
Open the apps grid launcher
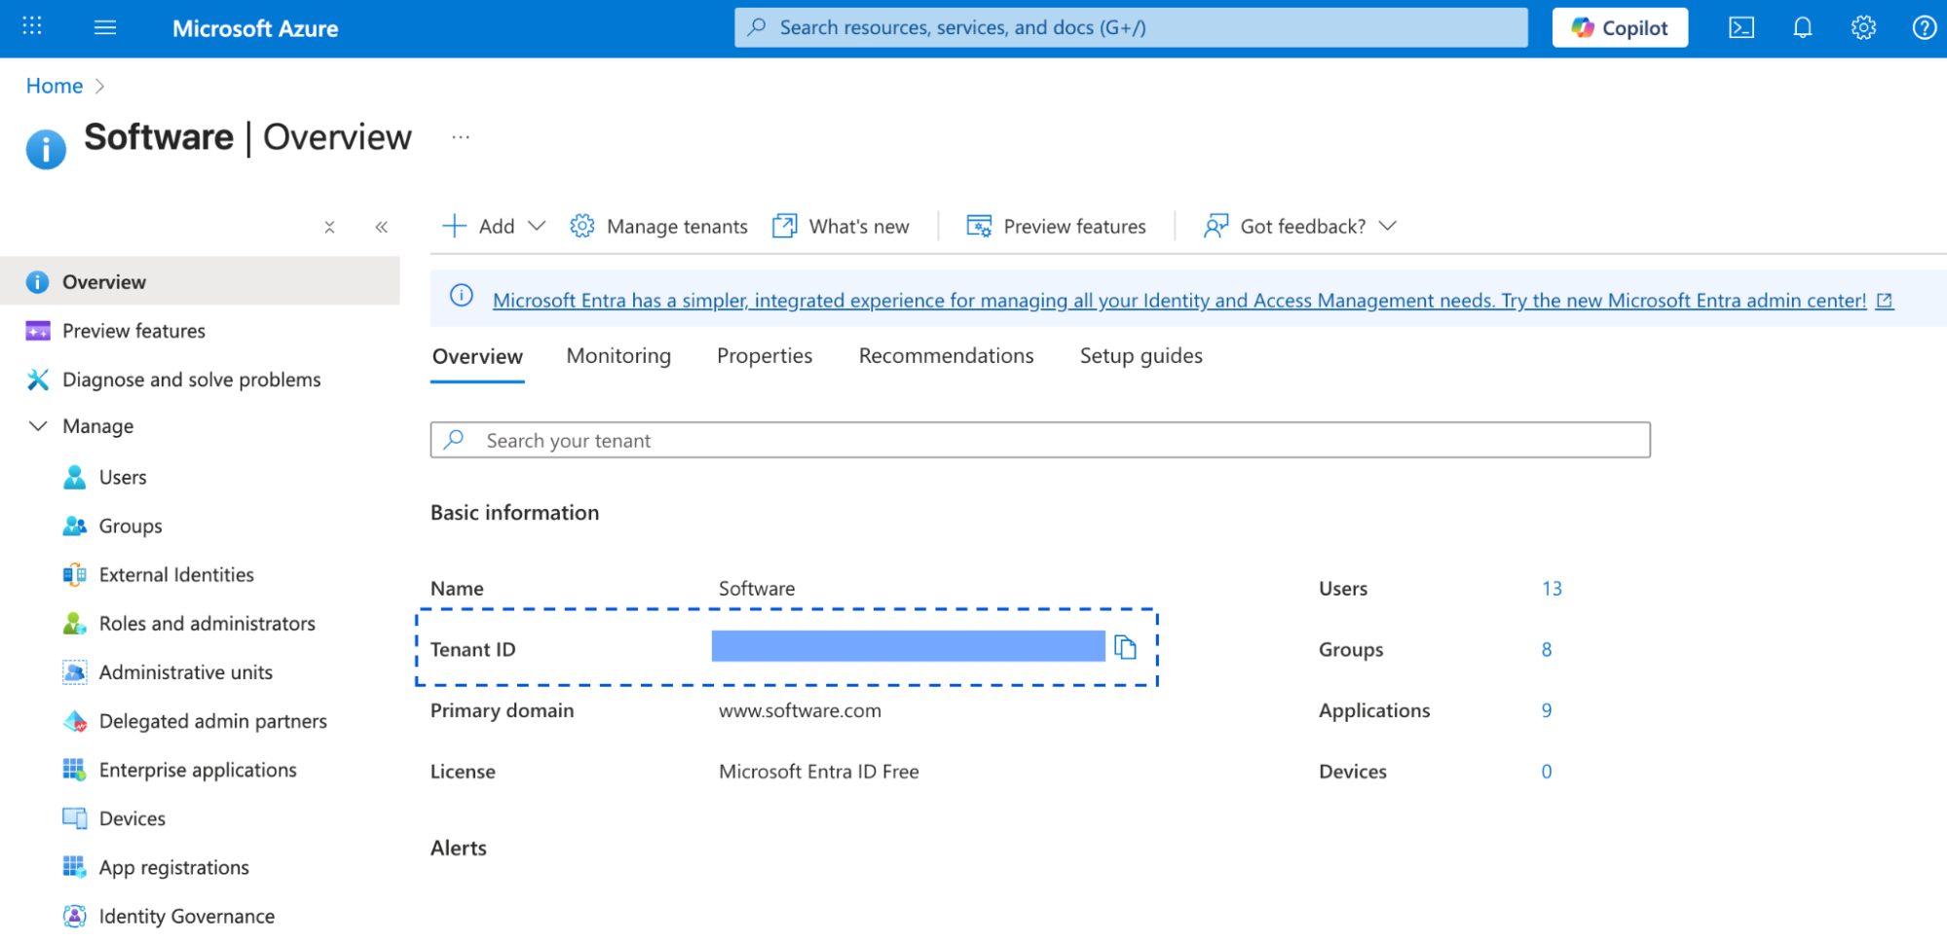point(32,26)
